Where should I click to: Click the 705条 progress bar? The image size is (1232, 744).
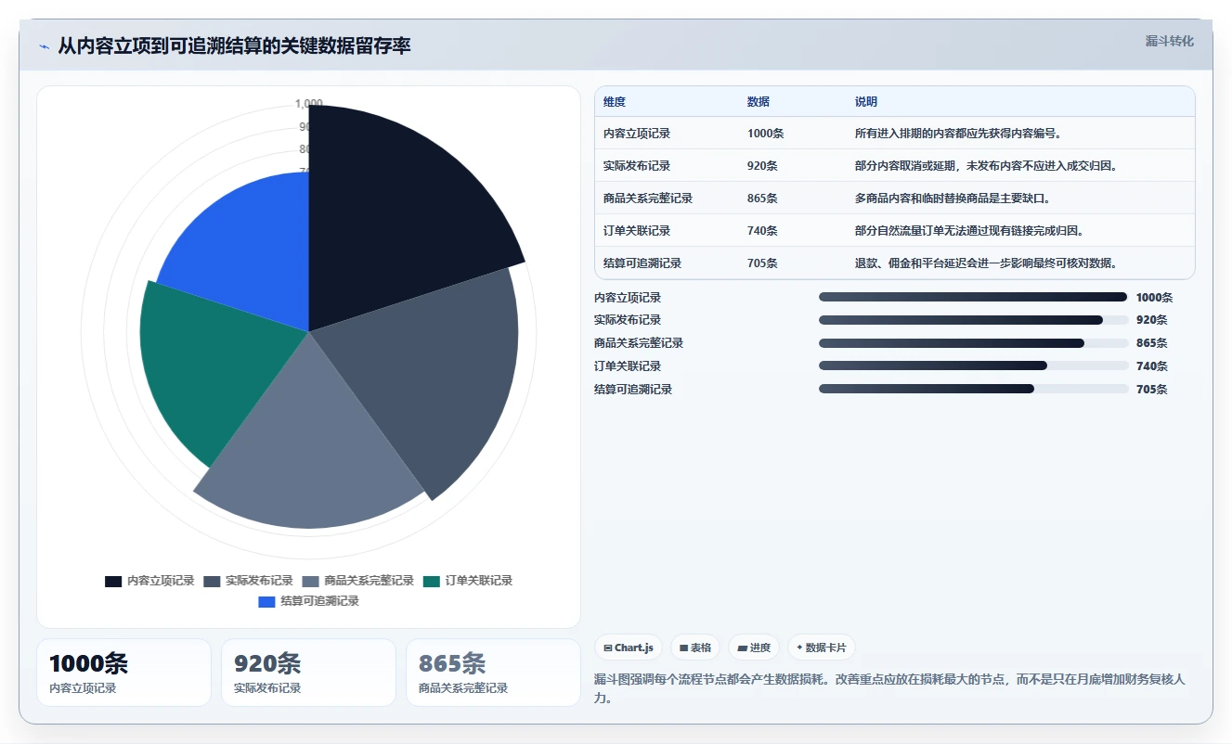tap(973, 389)
